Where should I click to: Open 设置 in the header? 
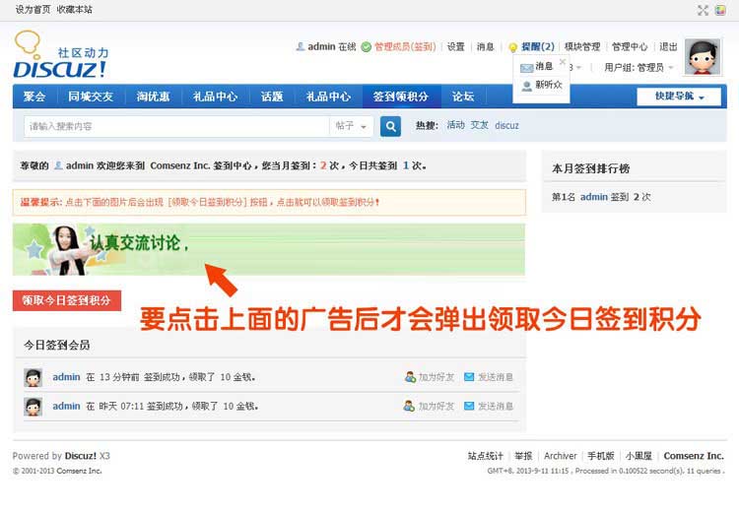click(x=456, y=47)
